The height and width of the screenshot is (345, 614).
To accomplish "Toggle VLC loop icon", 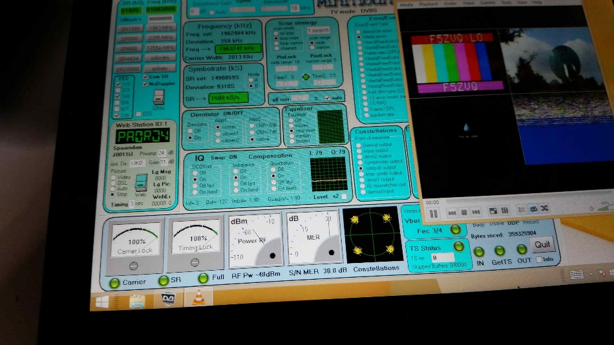I will pyautogui.click(x=533, y=209).
